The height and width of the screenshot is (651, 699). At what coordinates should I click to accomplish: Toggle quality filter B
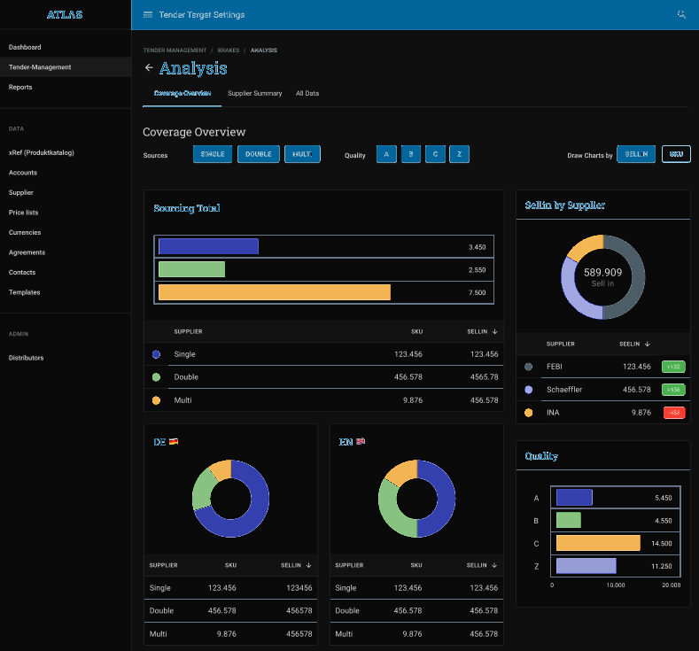[x=410, y=154]
